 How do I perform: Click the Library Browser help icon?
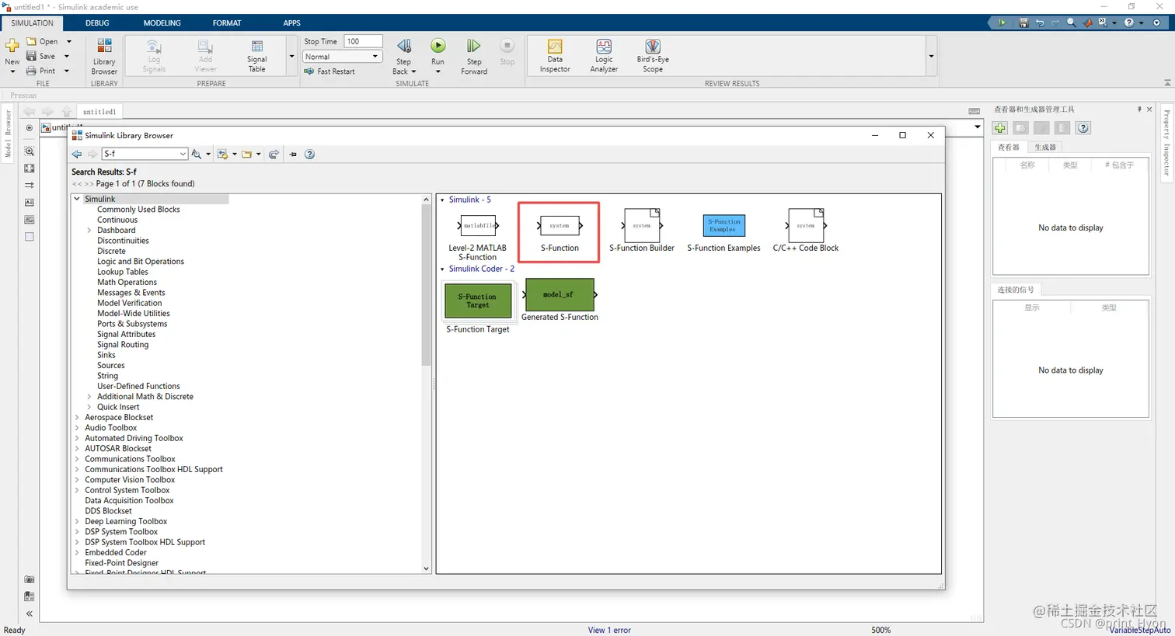pos(309,155)
